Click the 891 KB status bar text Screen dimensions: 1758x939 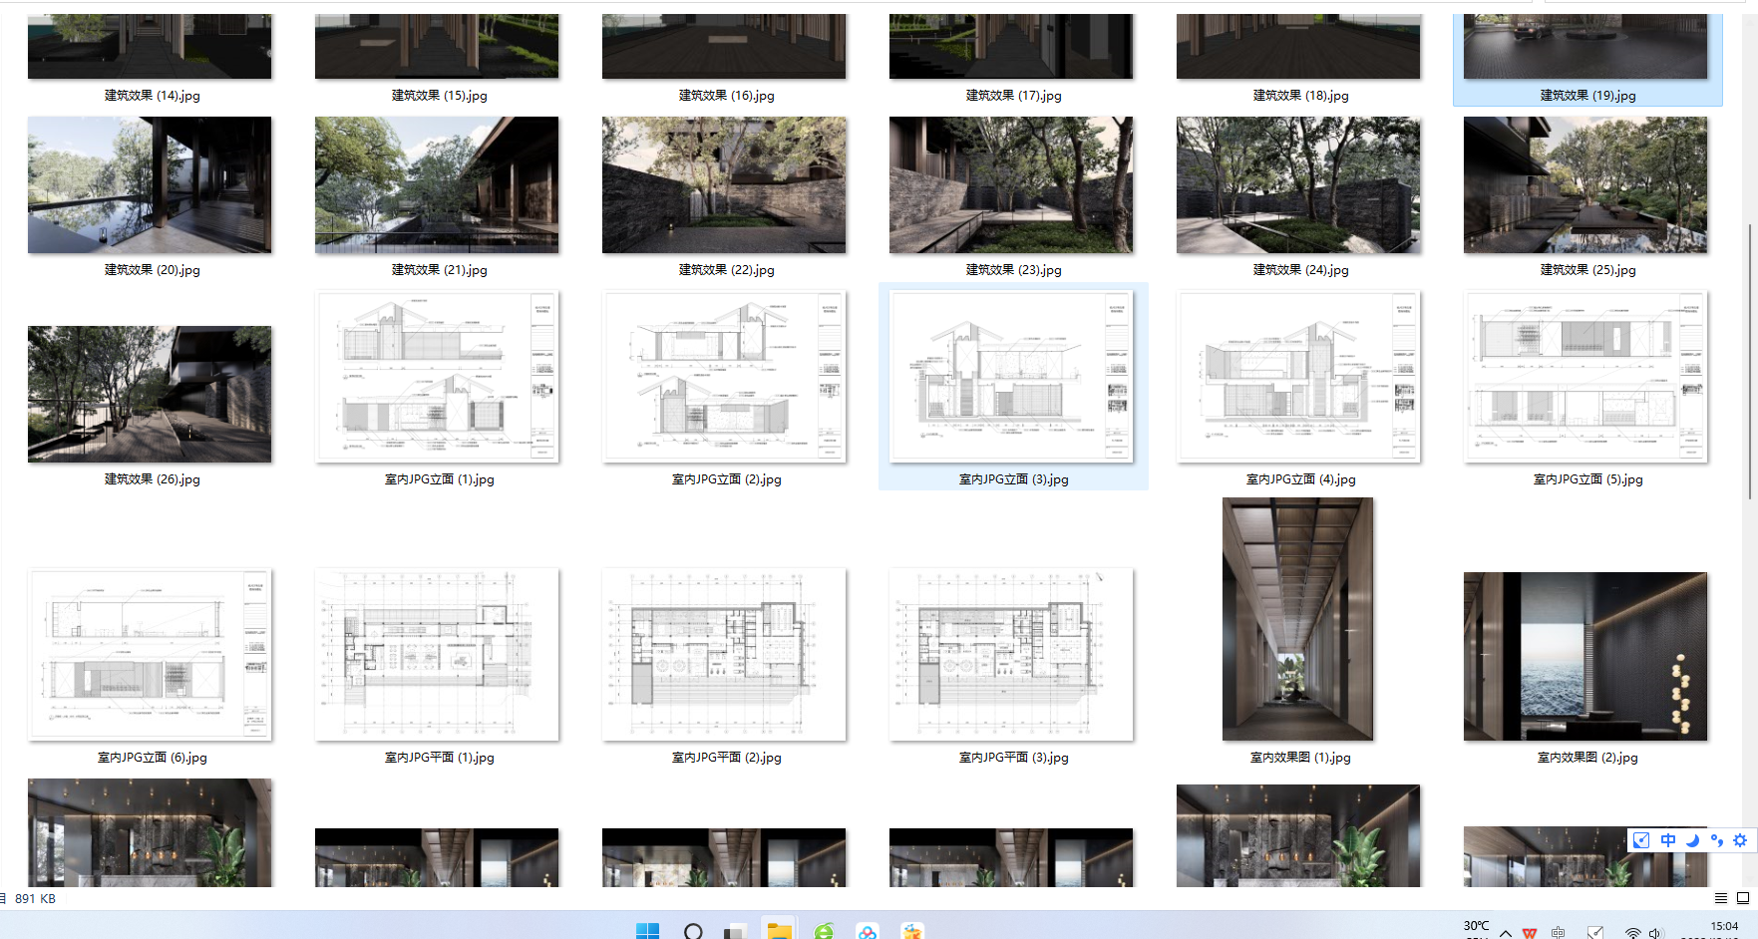[35, 898]
